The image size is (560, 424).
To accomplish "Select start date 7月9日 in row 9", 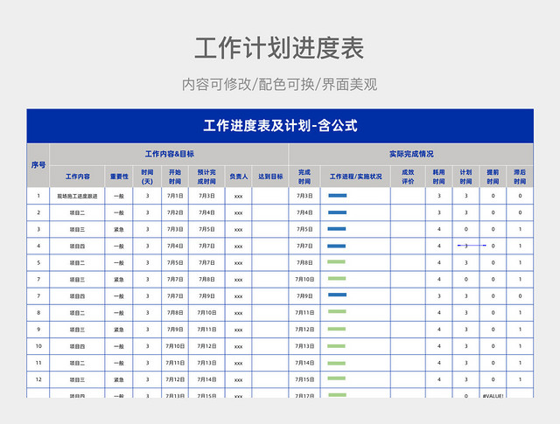I will [x=175, y=330].
